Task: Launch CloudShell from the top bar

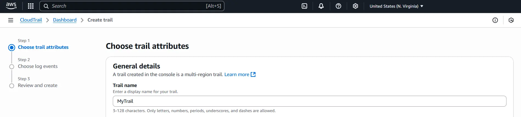Action: coord(304,6)
